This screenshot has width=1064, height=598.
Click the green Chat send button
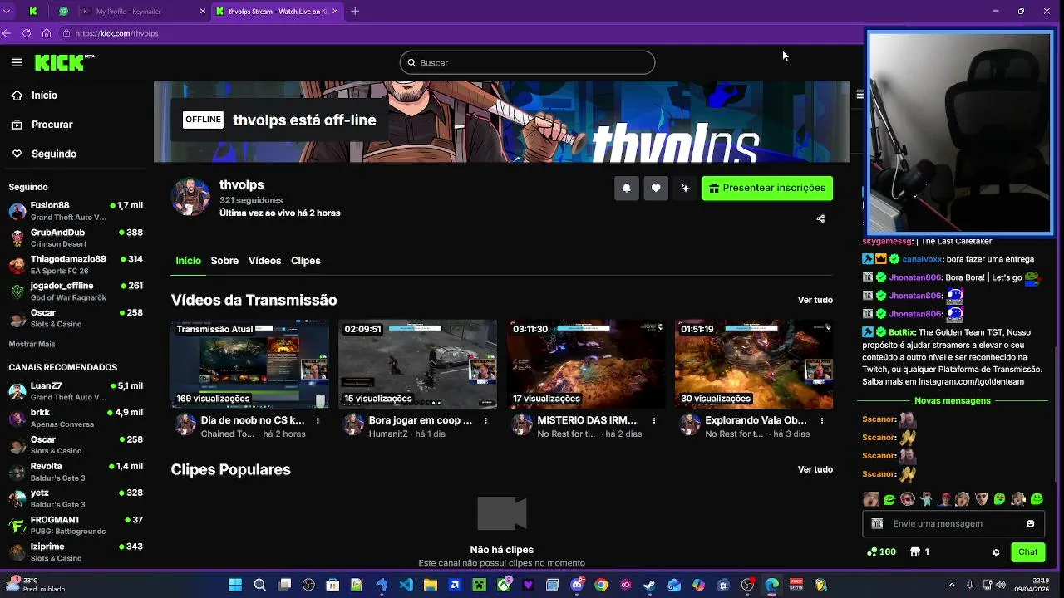click(x=1028, y=552)
